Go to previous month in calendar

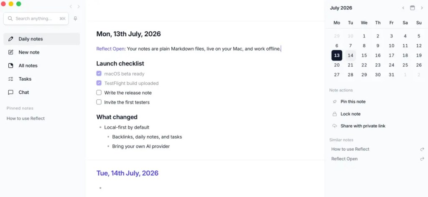pyautogui.click(x=403, y=8)
